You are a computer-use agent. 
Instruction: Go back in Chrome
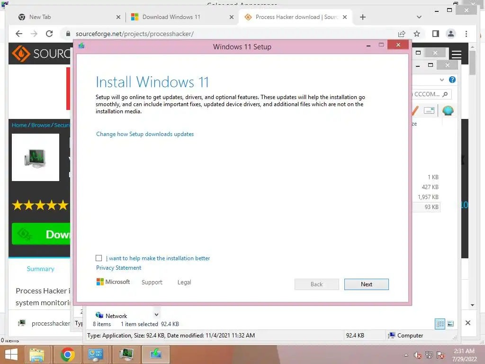pos(19,34)
